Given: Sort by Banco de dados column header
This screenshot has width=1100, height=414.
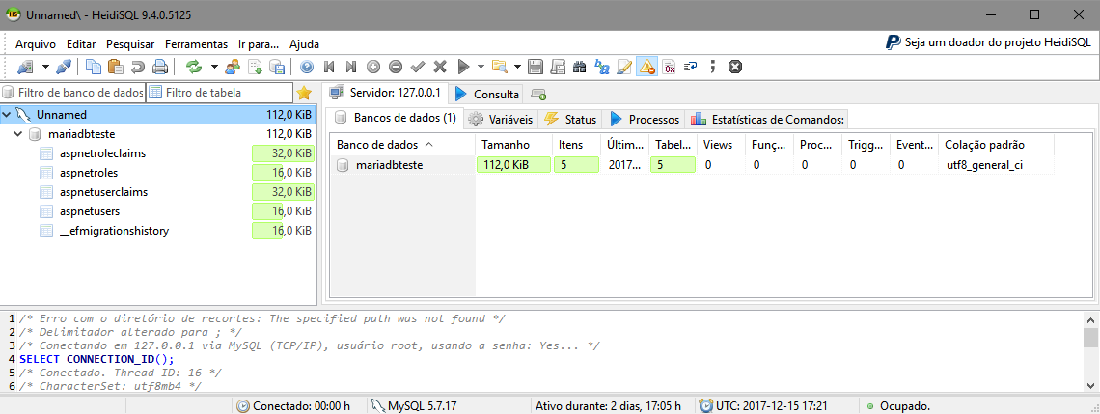Looking at the screenshot, I should pyautogui.click(x=402, y=145).
